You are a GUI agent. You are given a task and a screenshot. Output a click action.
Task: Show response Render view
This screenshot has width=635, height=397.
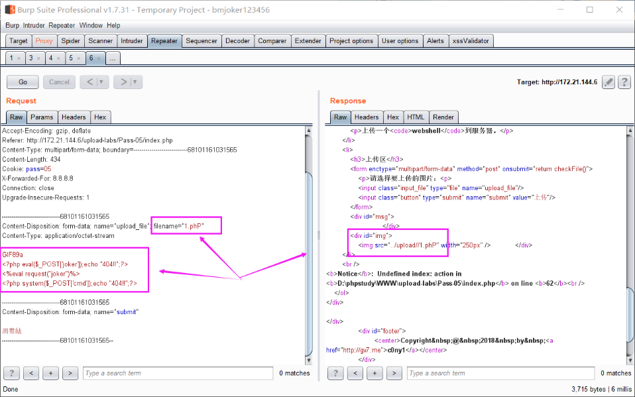coord(443,117)
